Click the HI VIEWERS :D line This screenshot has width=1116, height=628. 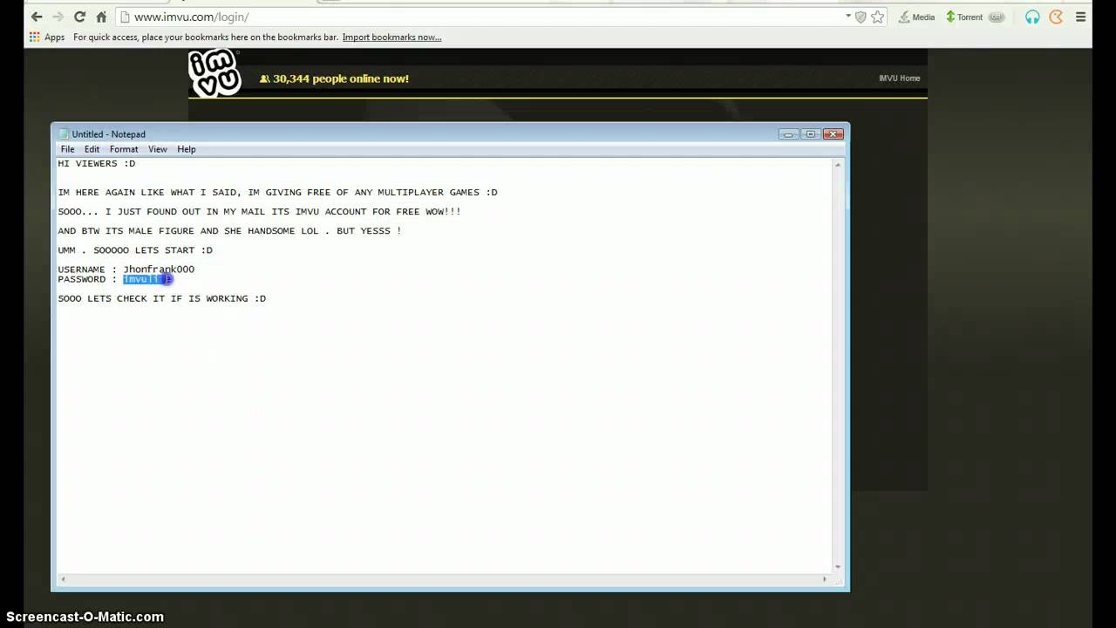pyautogui.click(x=97, y=163)
